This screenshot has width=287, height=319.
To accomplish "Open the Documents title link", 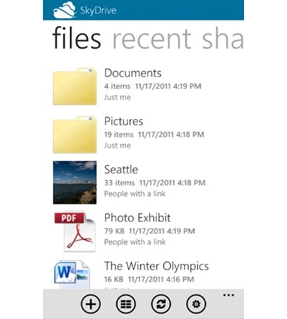I will click(133, 73).
